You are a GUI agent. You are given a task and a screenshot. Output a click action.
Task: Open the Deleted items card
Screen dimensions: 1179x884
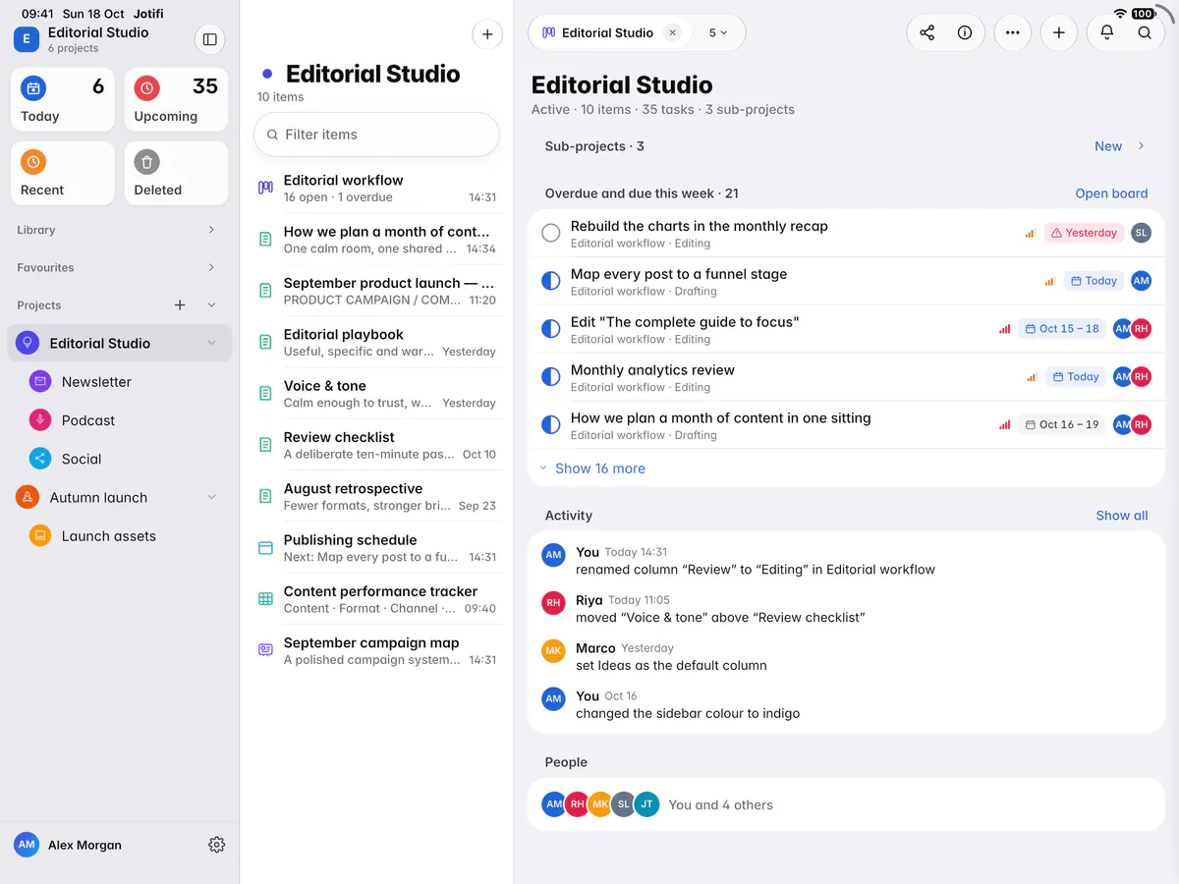176,173
